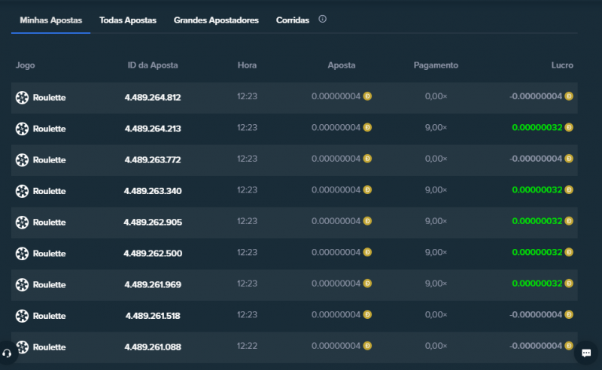Click the 0.00000004 bet amount in row 4.489.263.340
The width and height of the screenshot is (602, 370).
(x=336, y=190)
